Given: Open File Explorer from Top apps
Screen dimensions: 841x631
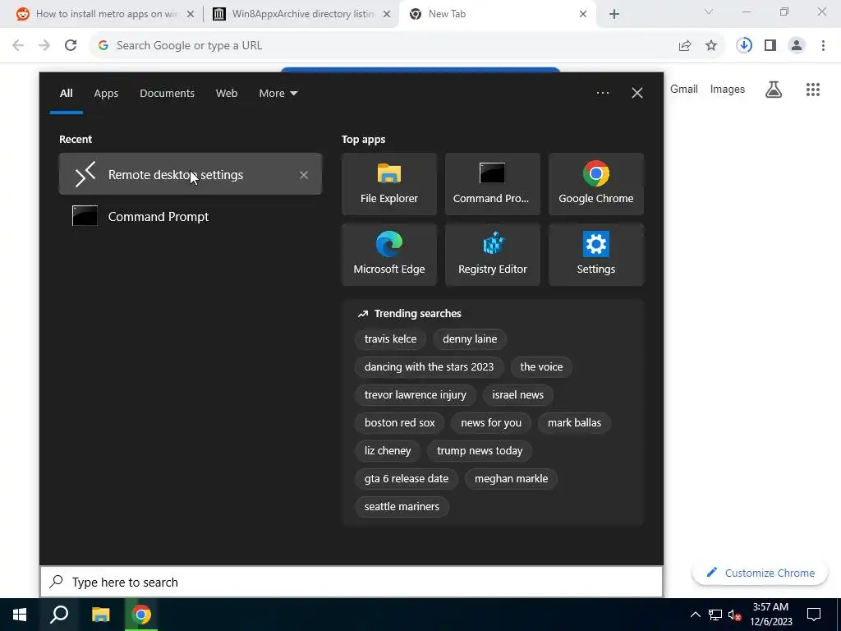Looking at the screenshot, I should pos(388,184).
